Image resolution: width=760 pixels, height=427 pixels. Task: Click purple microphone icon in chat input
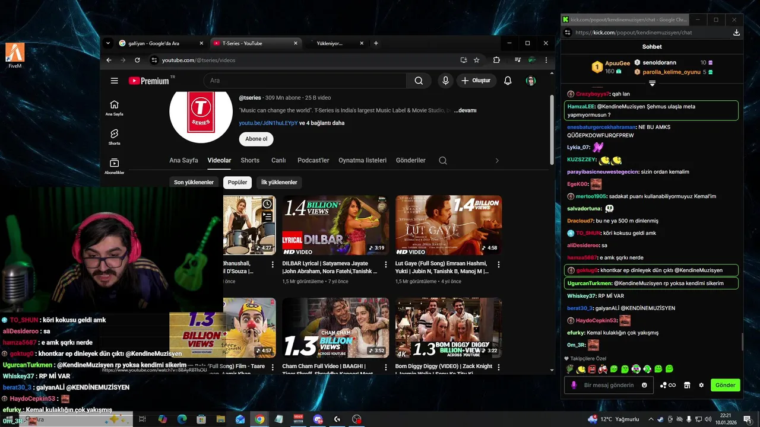point(574,385)
